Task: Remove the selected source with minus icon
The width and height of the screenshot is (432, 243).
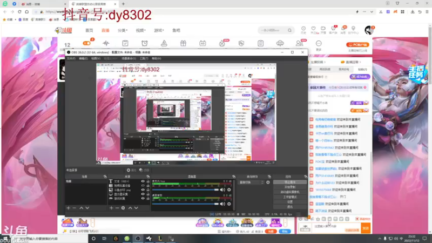Action: (x=117, y=208)
